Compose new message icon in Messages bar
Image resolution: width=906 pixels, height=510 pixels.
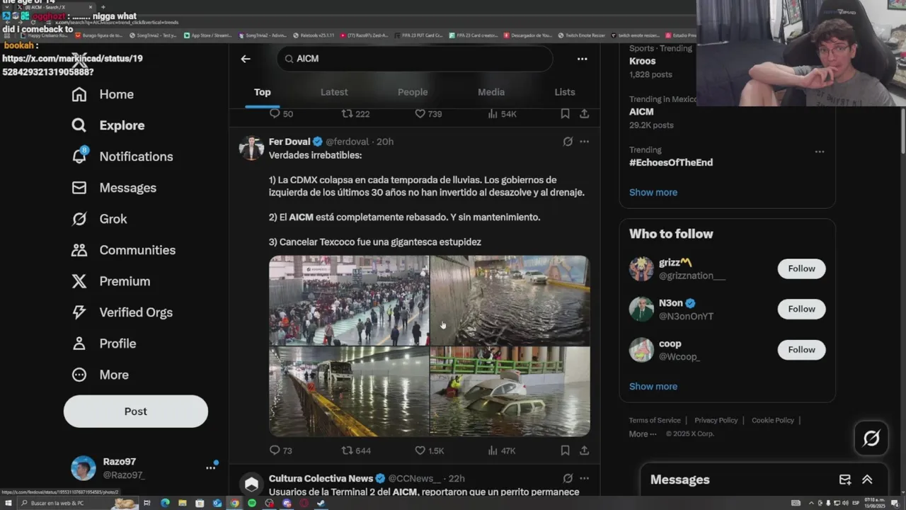(x=845, y=480)
